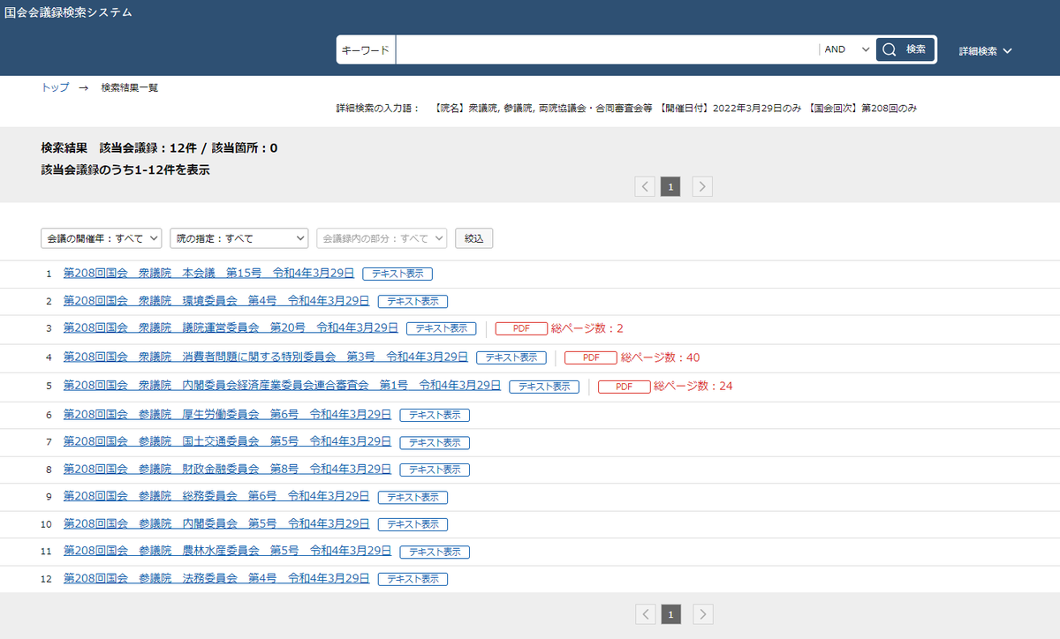
Task: Click the 検索 search button with magnifier
Action: click(x=905, y=49)
